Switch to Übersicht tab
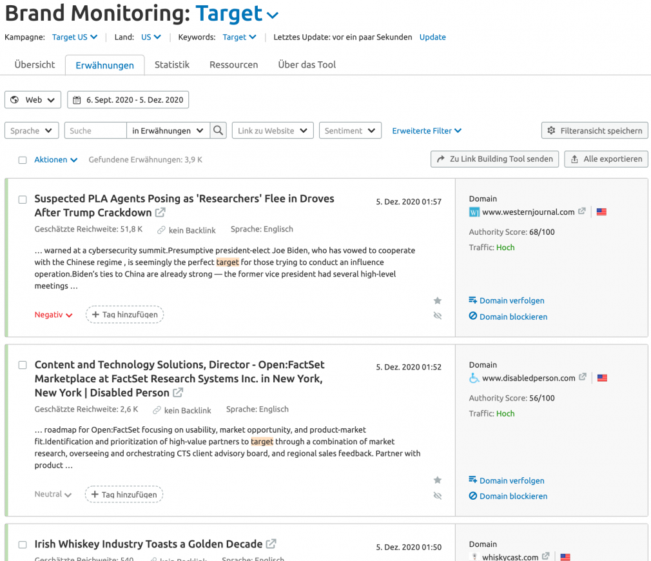This screenshot has height=561, width=651. click(x=34, y=64)
